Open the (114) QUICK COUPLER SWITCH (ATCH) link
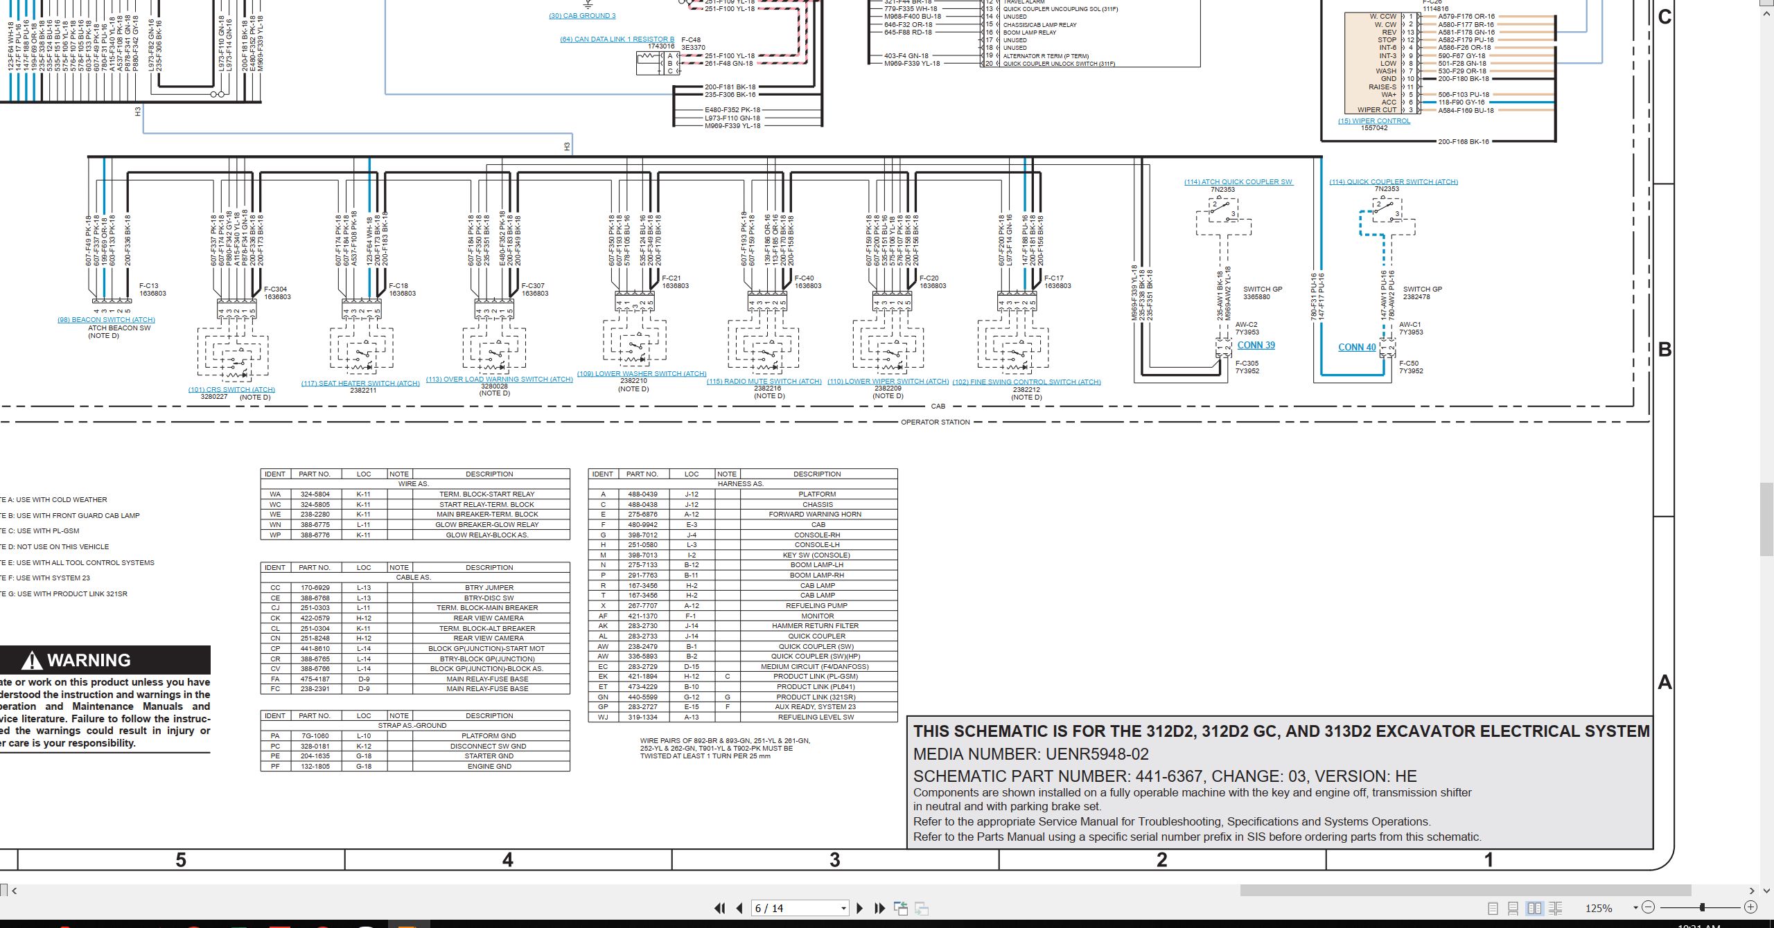This screenshot has height=928, width=1774. tap(1394, 182)
